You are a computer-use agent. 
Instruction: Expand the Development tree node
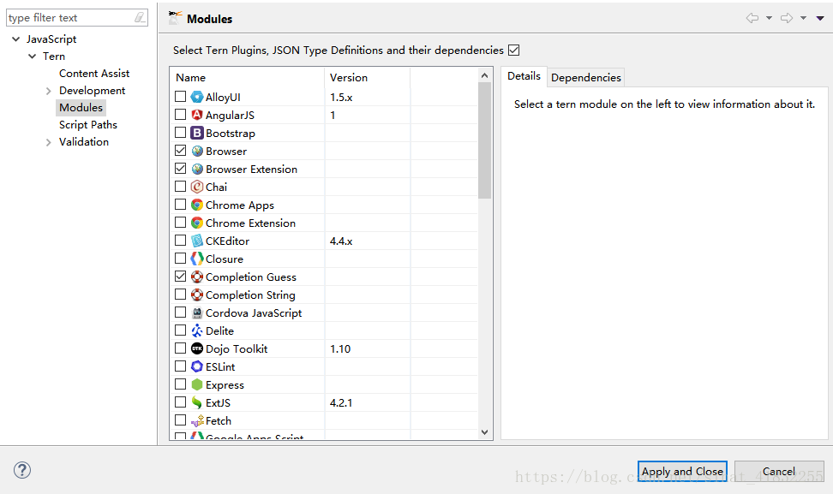coord(48,91)
